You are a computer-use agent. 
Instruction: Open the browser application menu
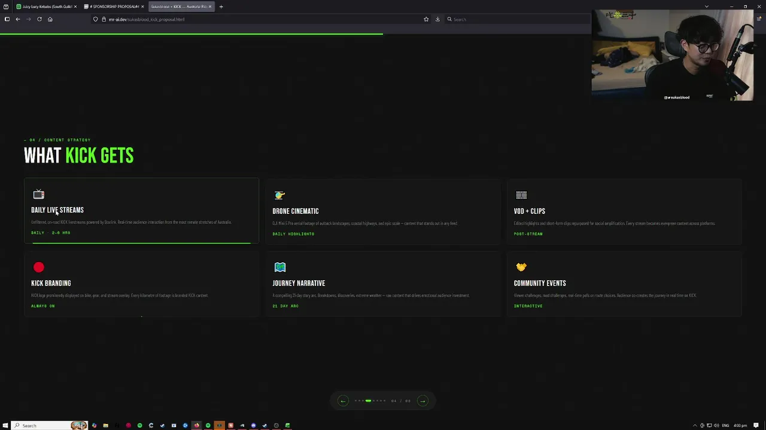(x=759, y=19)
